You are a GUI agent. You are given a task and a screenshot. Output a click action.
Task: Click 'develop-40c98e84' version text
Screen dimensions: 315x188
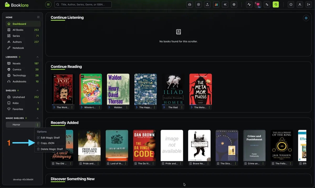tap(23, 180)
